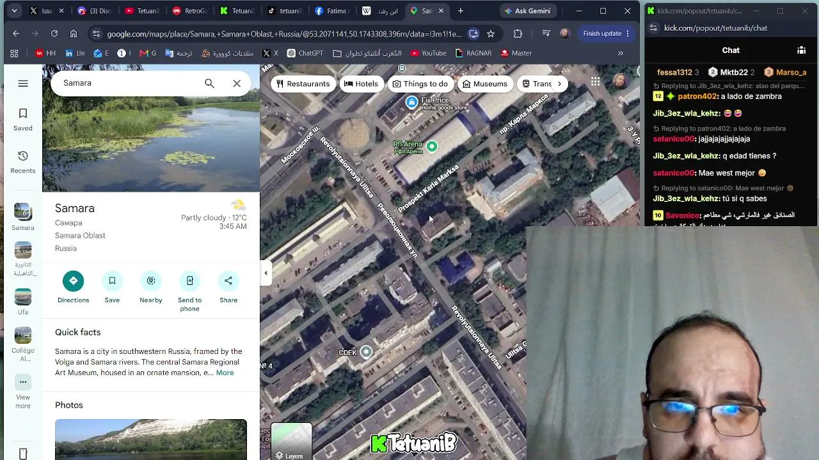Show Museums on the map

click(x=484, y=84)
